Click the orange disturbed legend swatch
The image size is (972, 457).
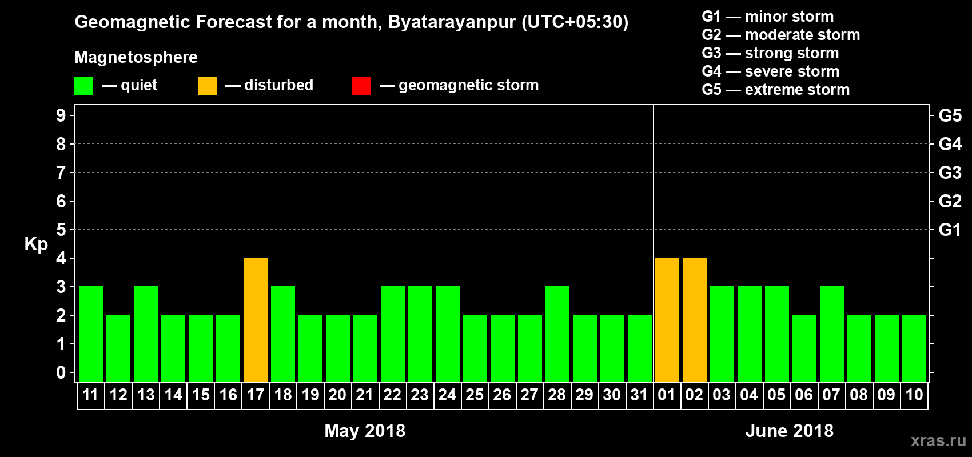pyautogui.click(x=207, y=86)
